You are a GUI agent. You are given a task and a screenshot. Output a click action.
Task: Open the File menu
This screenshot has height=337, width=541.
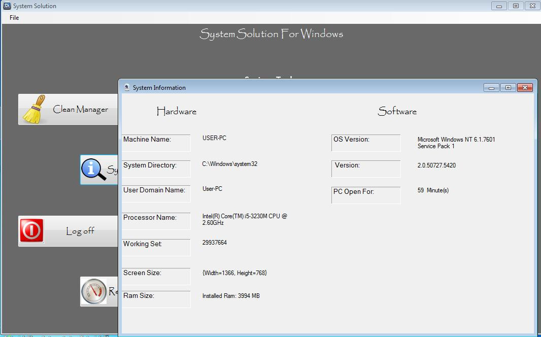click(x=14, y=18)
